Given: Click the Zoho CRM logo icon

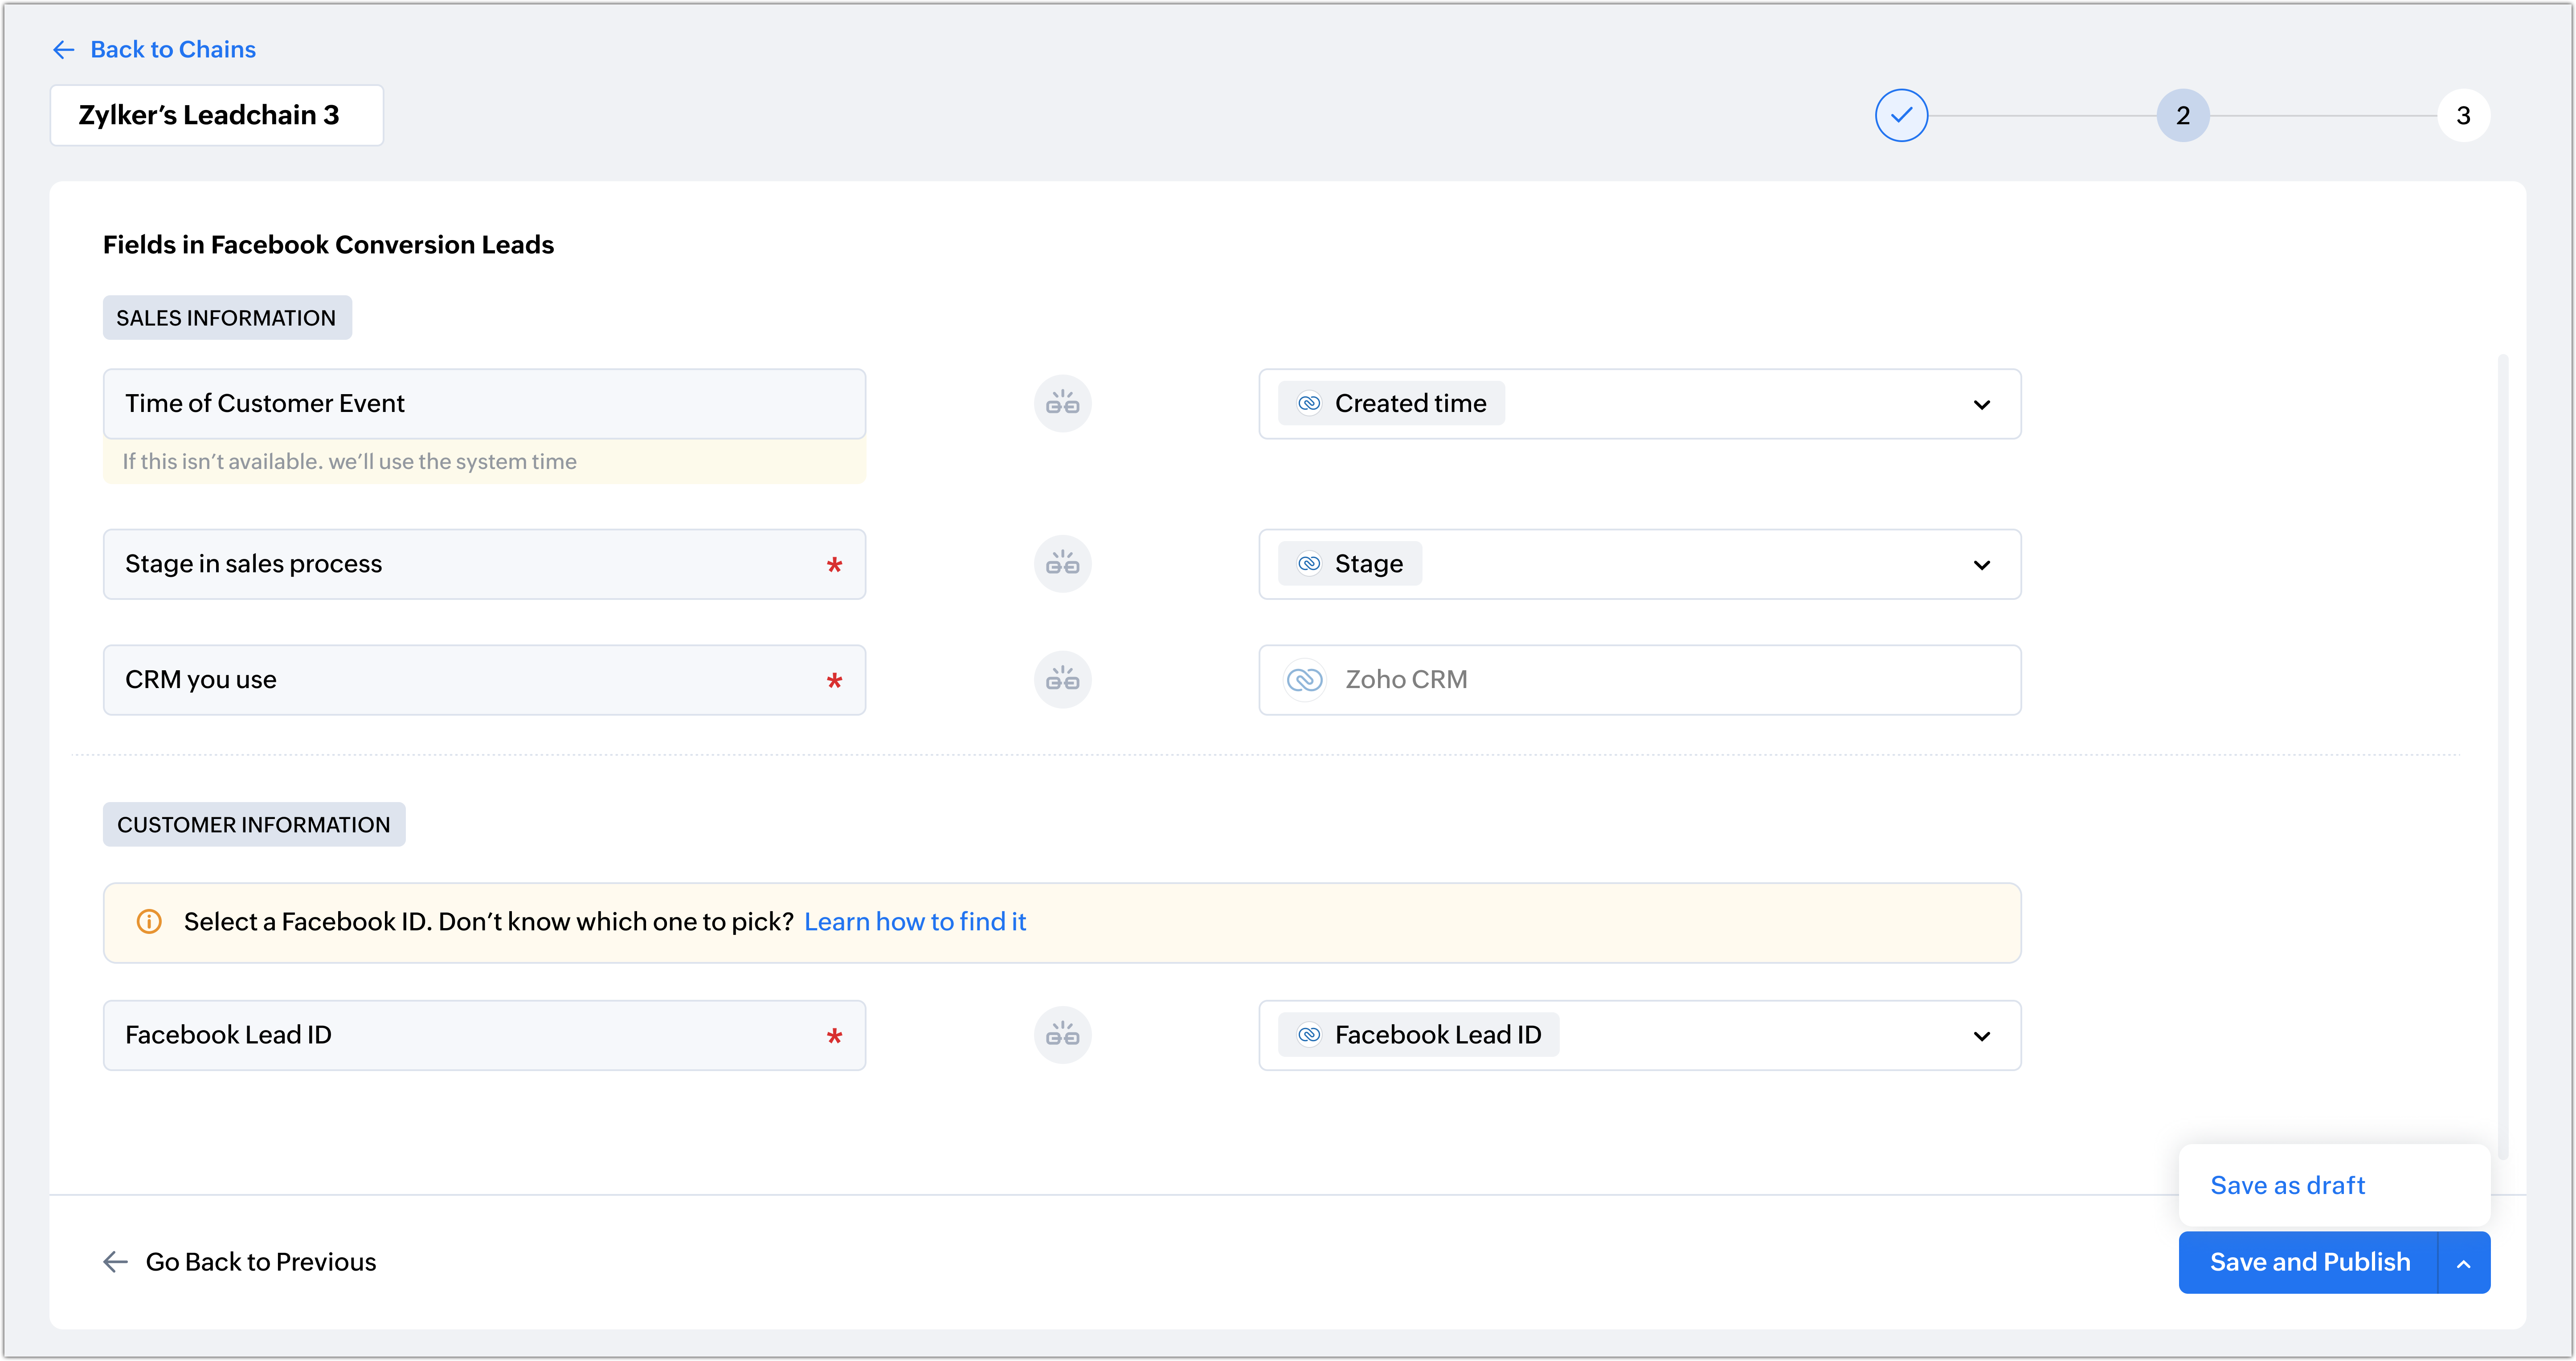Looking at the screenshot, I should 1304,680.
